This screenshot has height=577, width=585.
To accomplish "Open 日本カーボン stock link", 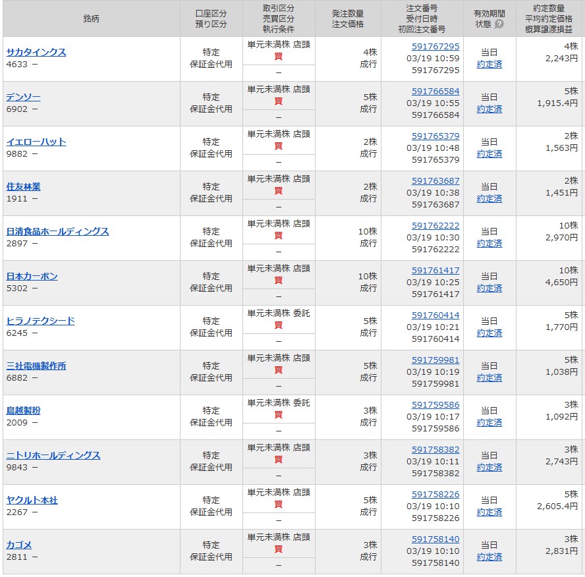I will click(32, 277).
